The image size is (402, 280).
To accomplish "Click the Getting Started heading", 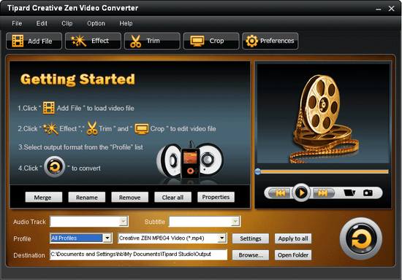I will click(77, 79).
